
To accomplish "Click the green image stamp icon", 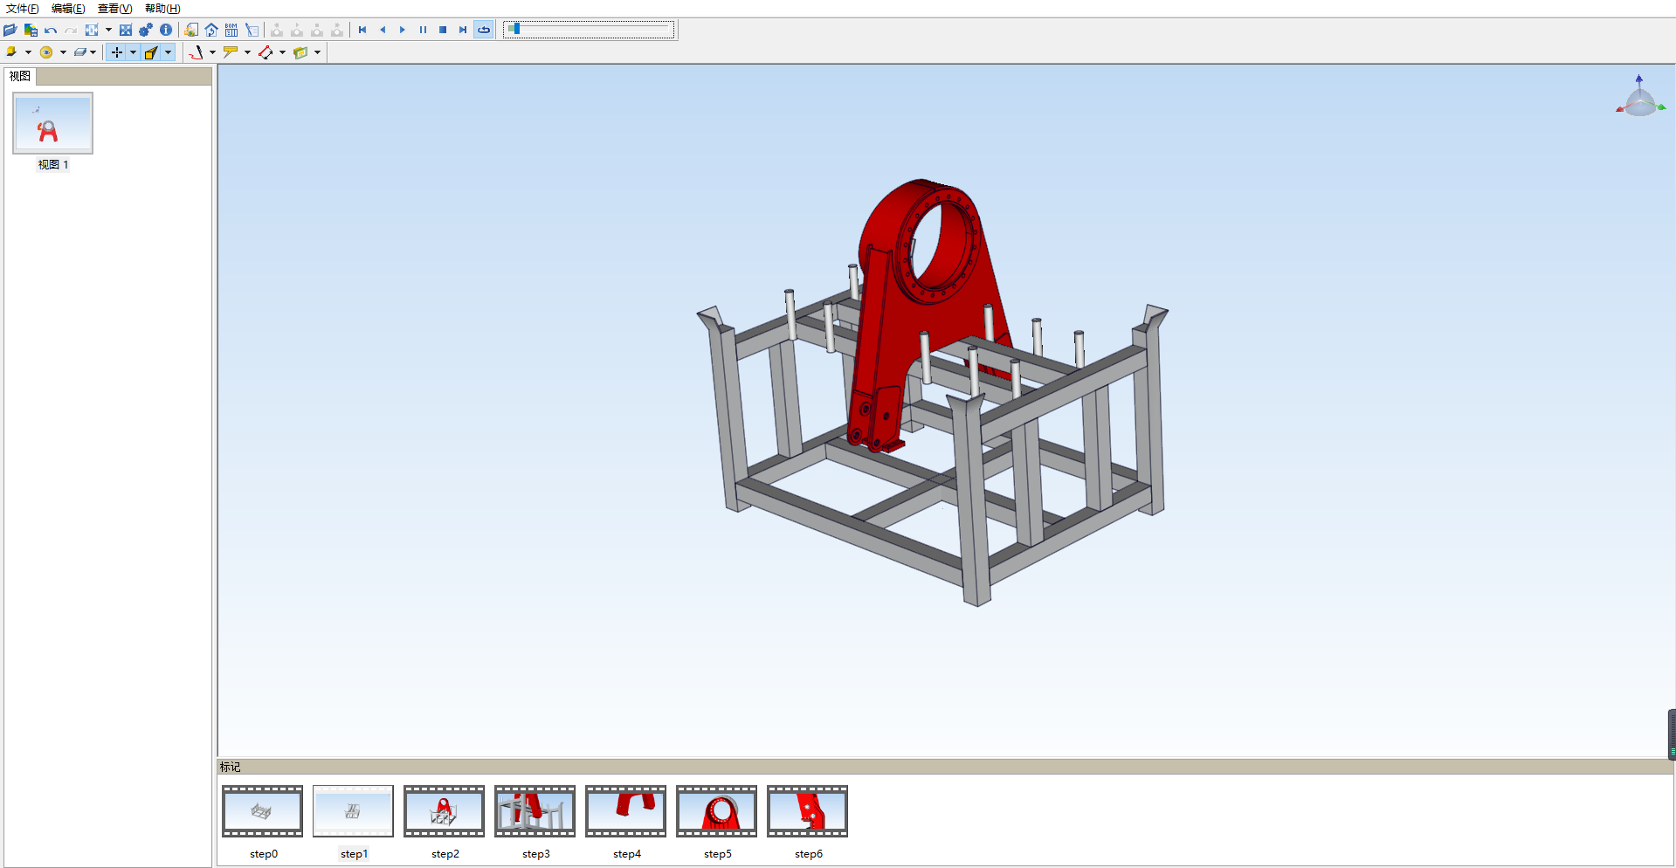I will click(x=300, y=52).
